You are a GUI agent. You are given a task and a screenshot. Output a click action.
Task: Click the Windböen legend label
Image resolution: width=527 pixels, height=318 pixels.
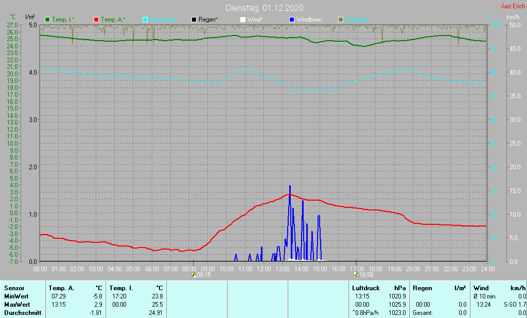pyautogui.click(x=309, y=20)
